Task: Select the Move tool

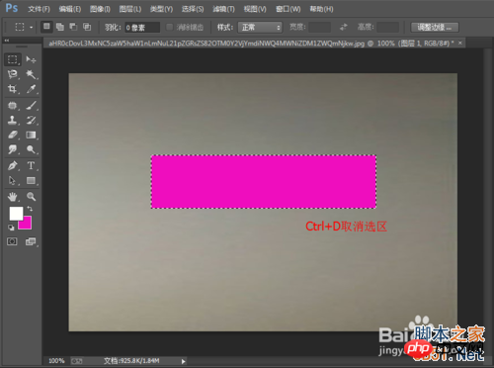Action: (x=31, y=59)
